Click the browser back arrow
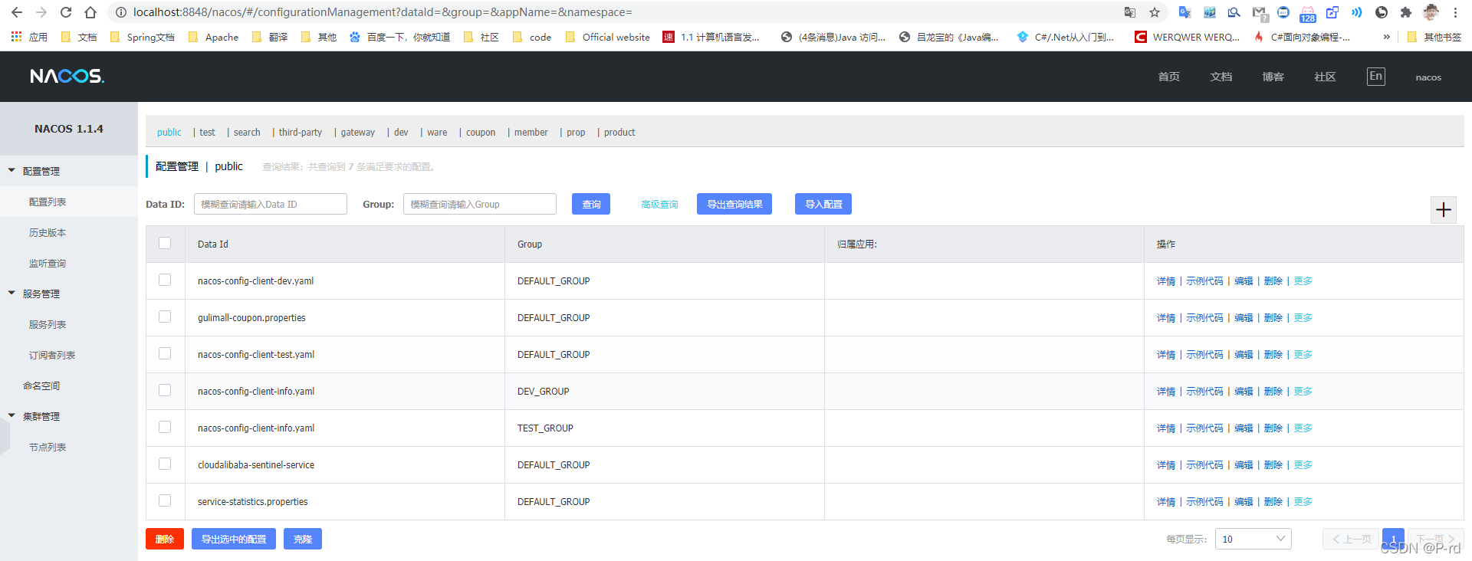Viewport: 1472px width, 561px height. (x=17, y=12)
